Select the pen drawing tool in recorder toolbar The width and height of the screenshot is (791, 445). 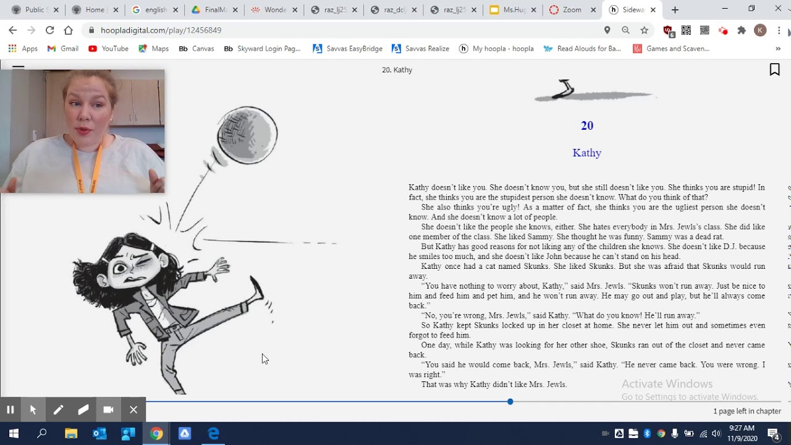[x=58, y=409]
